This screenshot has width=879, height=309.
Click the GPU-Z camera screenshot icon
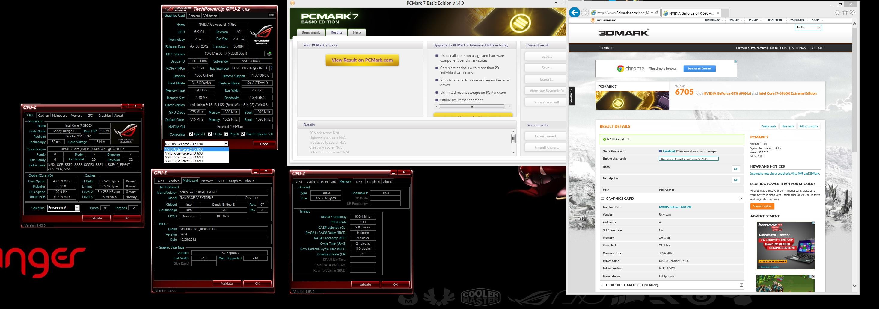[272, 15]
